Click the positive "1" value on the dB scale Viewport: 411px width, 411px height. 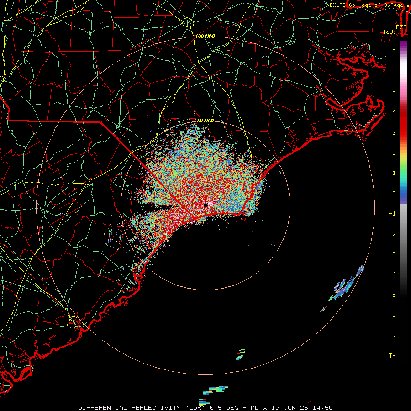[394, 173]
